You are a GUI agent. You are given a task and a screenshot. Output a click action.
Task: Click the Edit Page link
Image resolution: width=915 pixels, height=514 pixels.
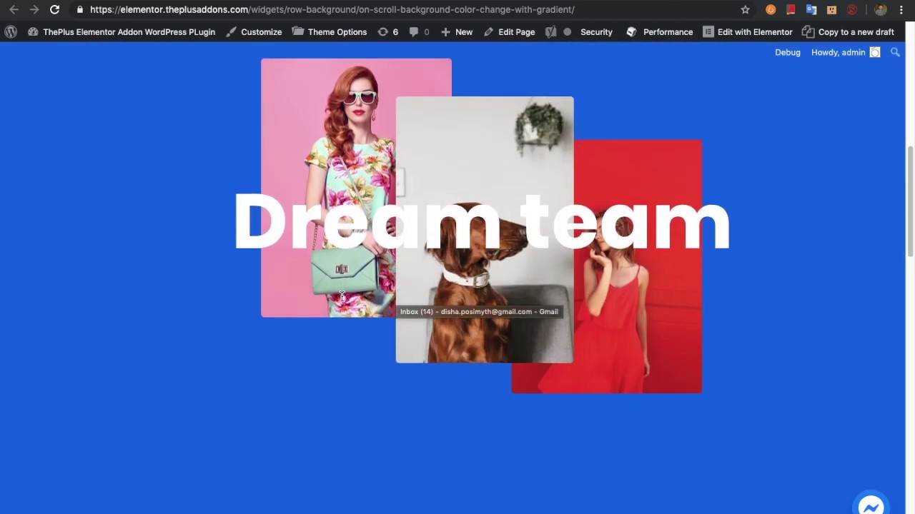point(509,32)
